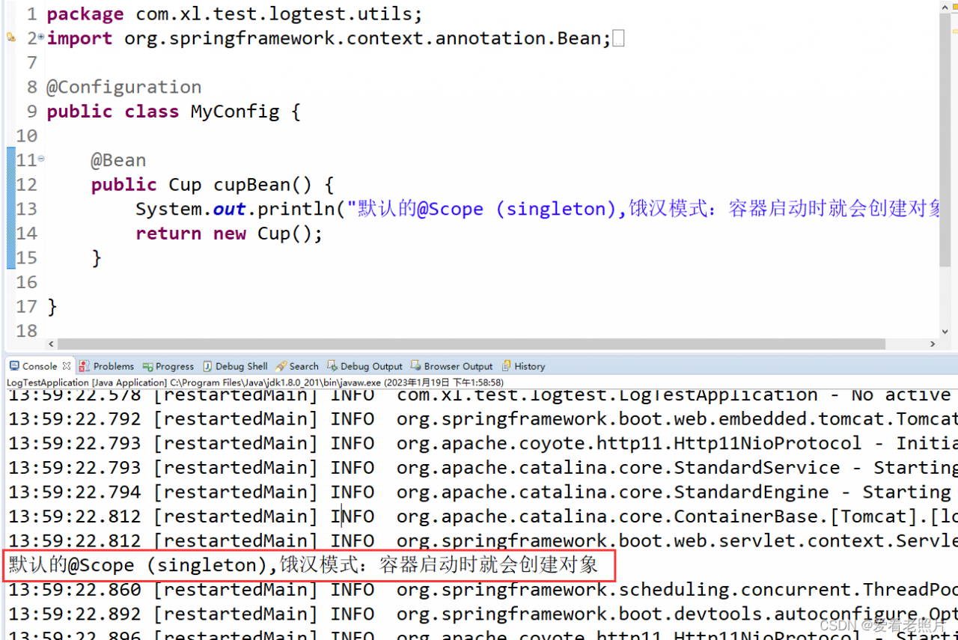The image size is (958, 640).
Task: Open the Debug Output tab
Action: [364, 366]
